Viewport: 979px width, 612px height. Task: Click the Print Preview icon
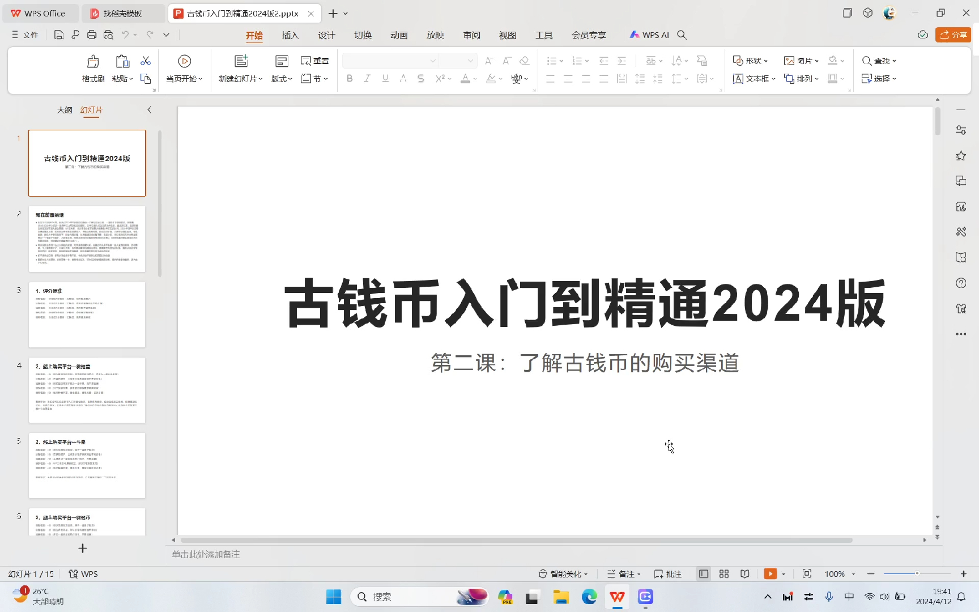click(108, 35)
